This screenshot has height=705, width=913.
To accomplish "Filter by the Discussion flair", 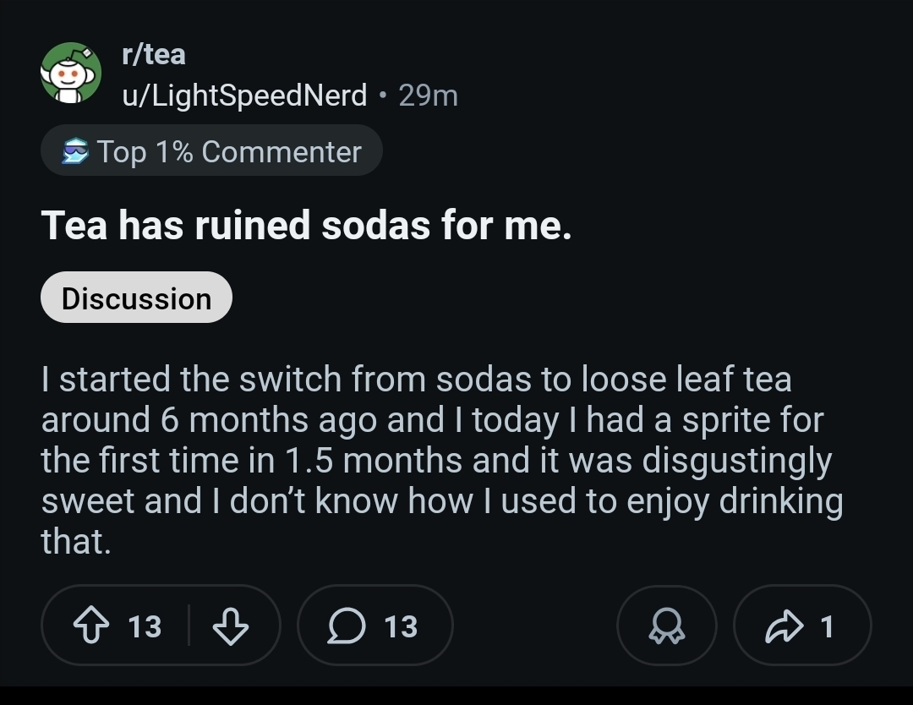I will [x=136, y=298].
